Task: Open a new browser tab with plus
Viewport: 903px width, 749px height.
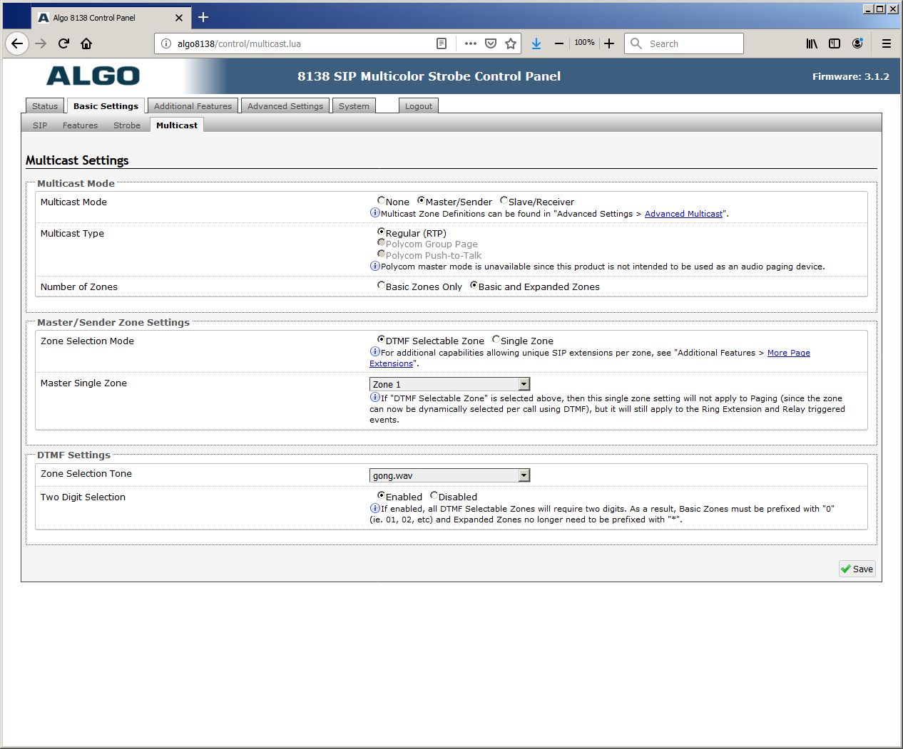Action: pos(203,17)
